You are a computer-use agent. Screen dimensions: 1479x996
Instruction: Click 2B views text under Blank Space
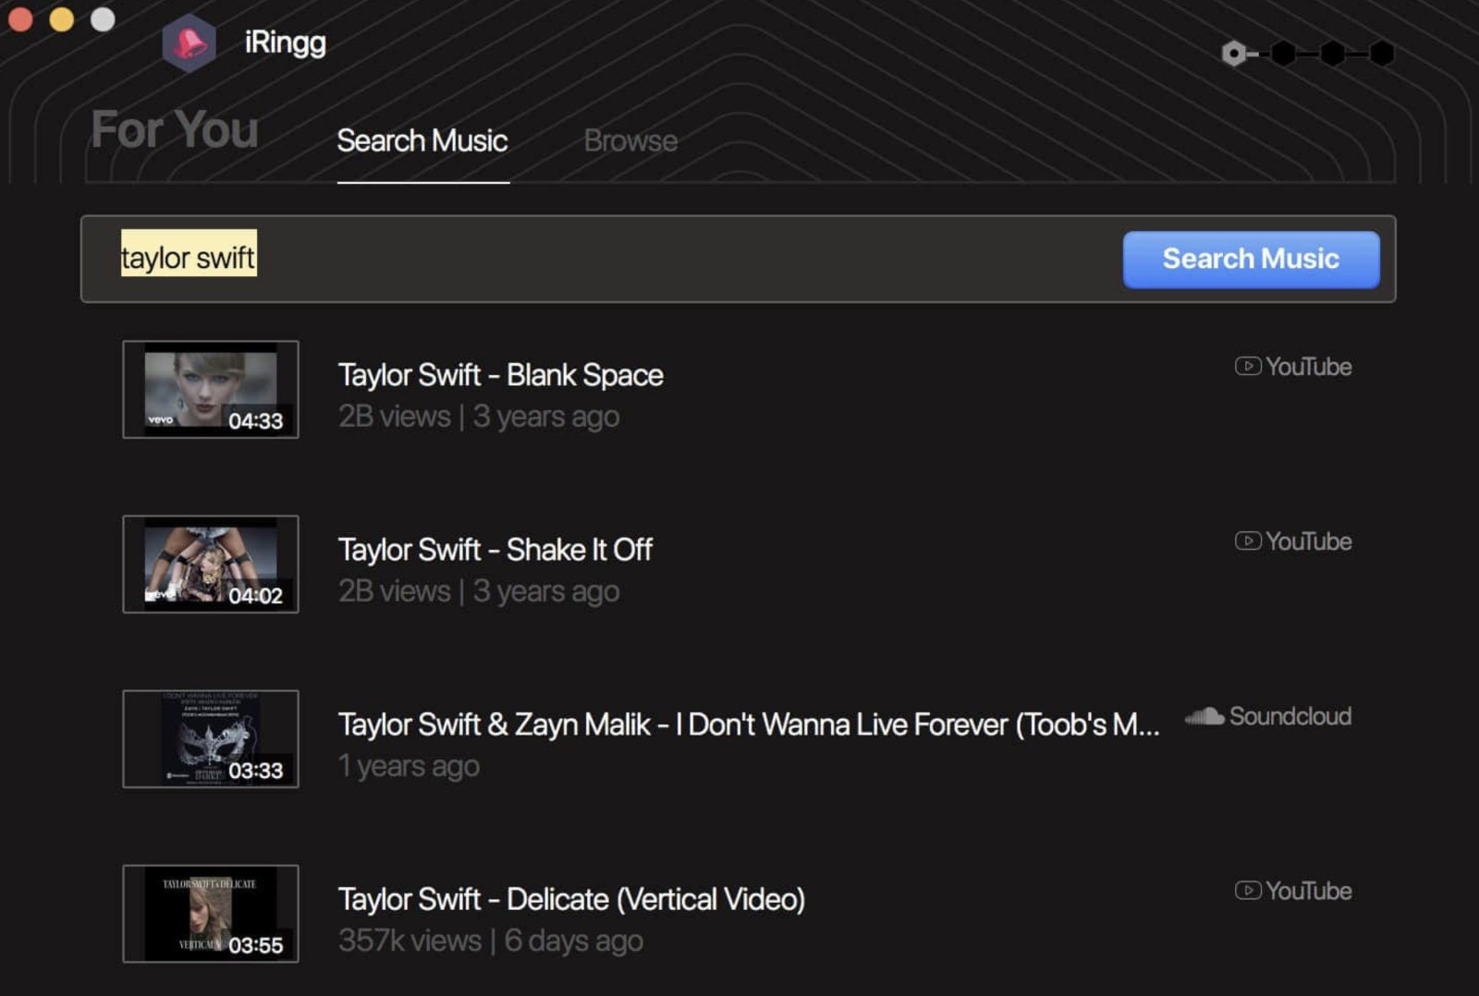[x=395, y=417]
